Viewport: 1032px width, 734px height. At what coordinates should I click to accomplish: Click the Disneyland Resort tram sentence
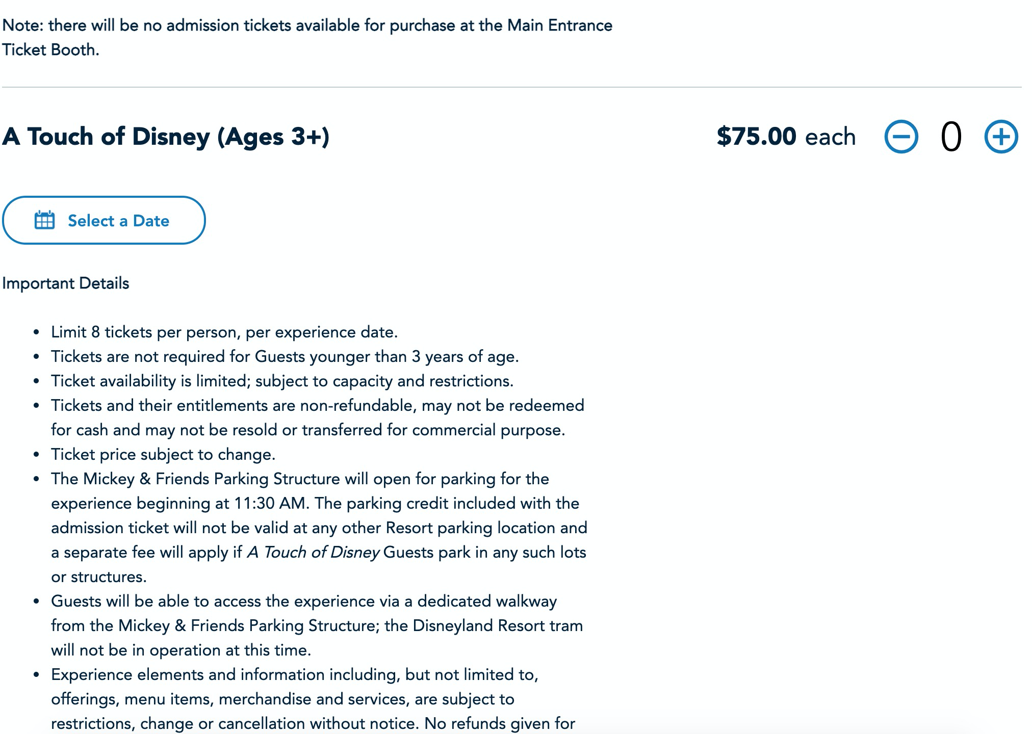coord(317,638)
